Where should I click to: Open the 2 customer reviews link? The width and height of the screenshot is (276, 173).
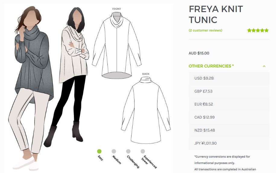point(205,30)
